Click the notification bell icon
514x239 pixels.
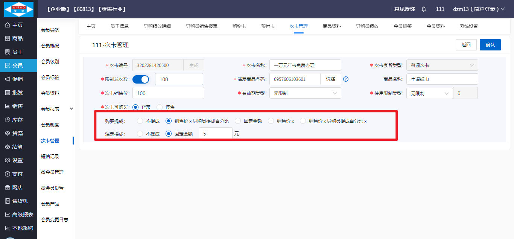(424, 9)
